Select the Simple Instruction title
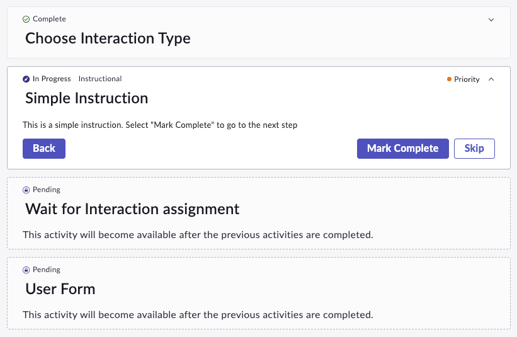517x337 pixels. 87,98
